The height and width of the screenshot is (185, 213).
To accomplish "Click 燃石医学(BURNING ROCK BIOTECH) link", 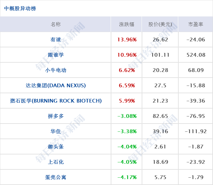I will click(56, 101).
